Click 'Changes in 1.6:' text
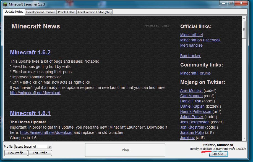 [24, 138]
